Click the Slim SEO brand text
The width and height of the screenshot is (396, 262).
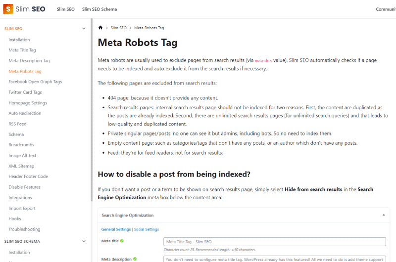pyautogui.click(x=30, y=9)
